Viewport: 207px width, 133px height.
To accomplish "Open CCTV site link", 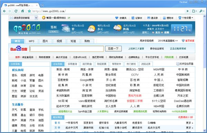I will tap(135, 75).
